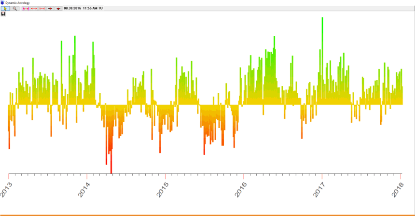Compress the time range with inward arrows

pos(42,8)
